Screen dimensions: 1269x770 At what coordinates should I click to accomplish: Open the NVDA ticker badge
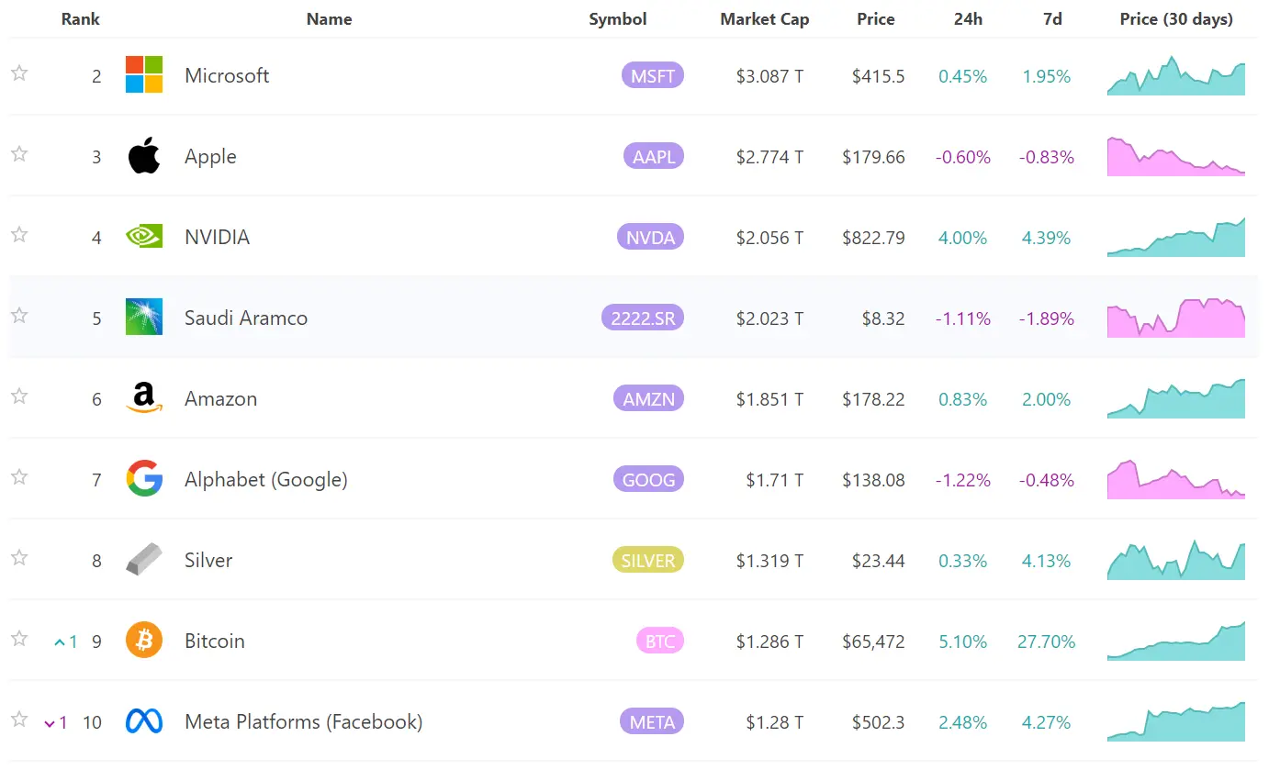tap(650, 236)
